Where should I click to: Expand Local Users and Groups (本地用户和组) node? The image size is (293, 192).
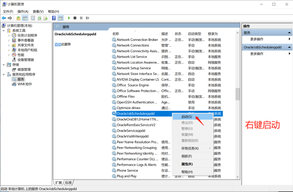(9, 50)
